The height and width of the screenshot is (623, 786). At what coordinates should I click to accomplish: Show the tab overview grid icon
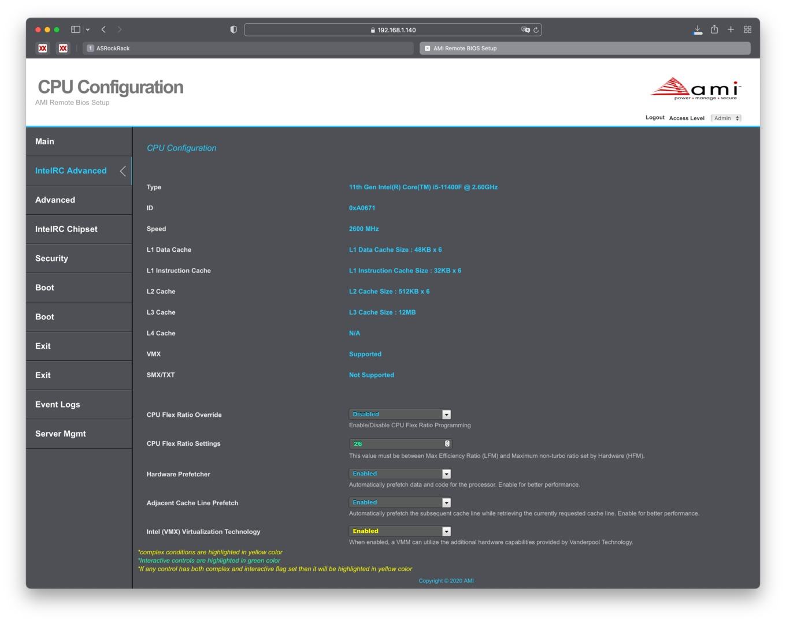(x=747, y=29)
